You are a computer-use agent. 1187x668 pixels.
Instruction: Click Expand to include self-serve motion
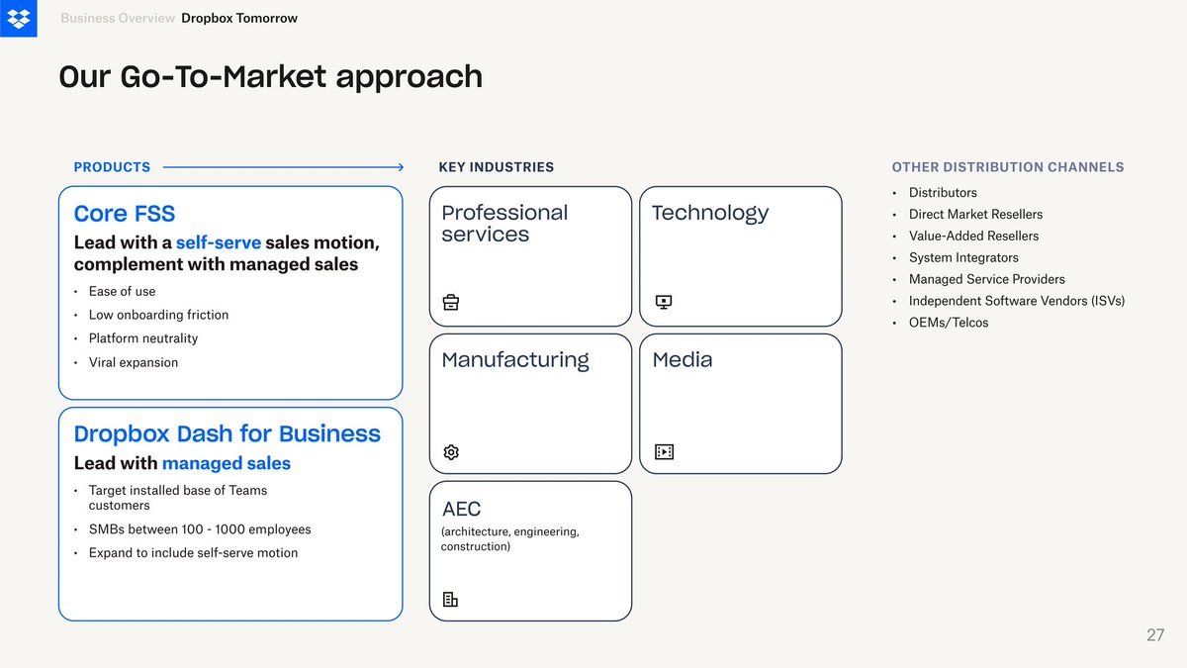(193, 553)
